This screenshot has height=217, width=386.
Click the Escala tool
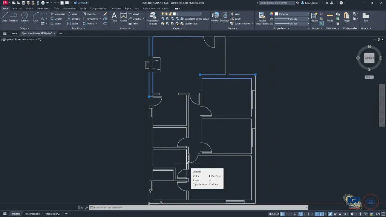tap(73, 24)
